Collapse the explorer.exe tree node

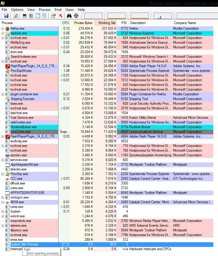pyautogui.click(x=3, y=33)
